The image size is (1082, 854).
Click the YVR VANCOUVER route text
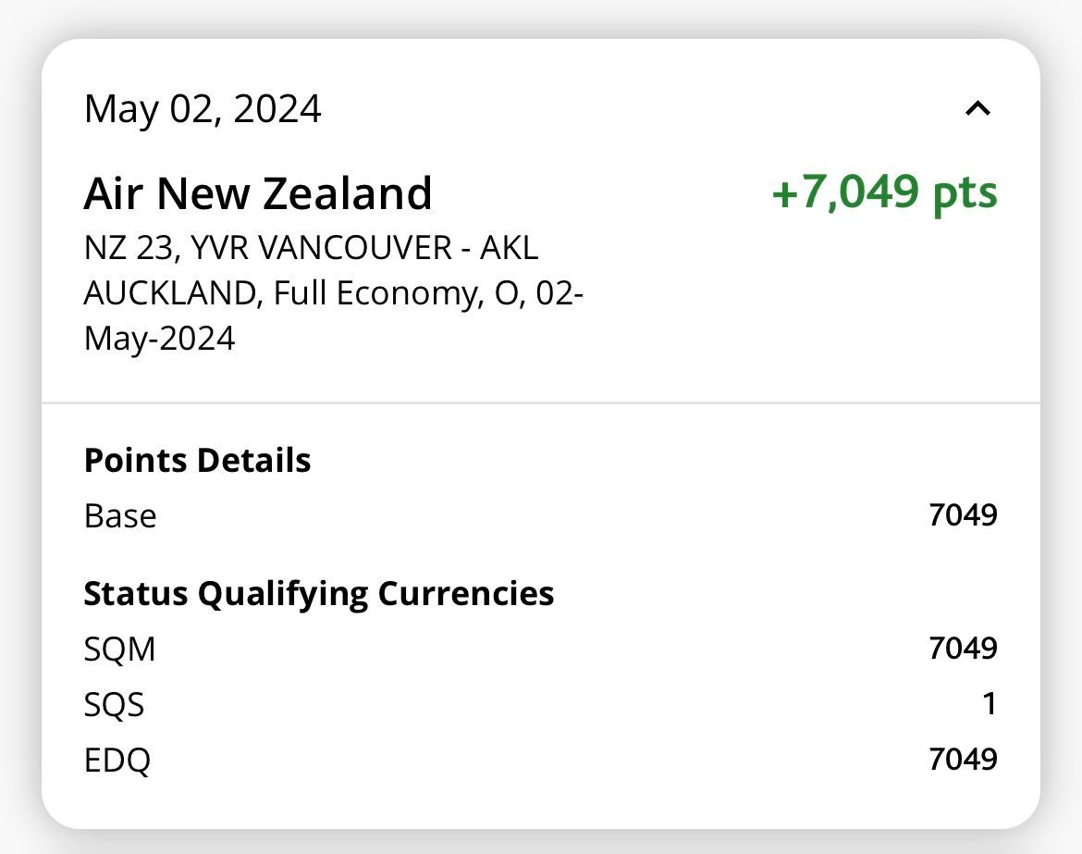tap(321, 248)
